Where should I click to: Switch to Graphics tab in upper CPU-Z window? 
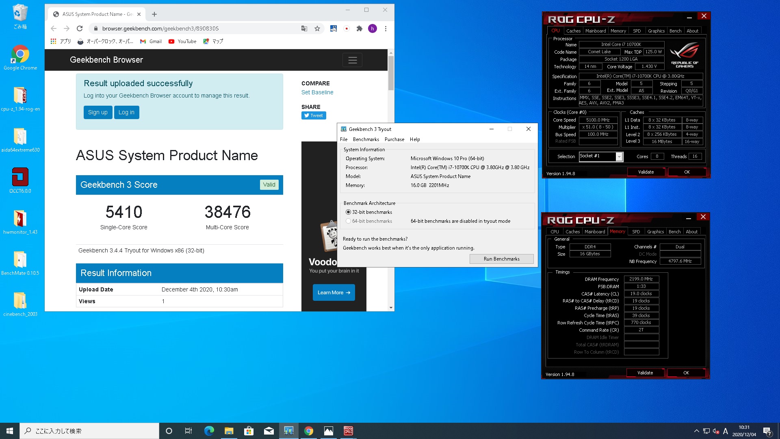(656, 31)
